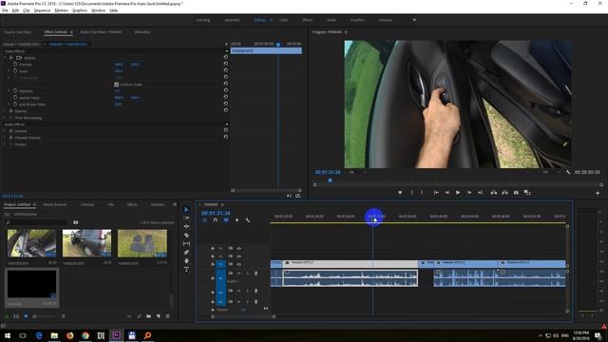This screenshot has height=342, width=608.
Task: Select the Track Select Forward tool
Action: point(186,218)
